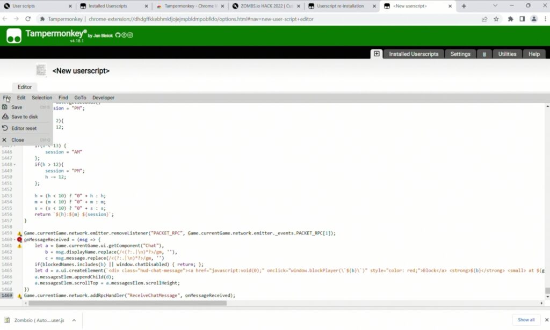550x330 pixels.
Task: Click the Zombsio downloaded file icon
Action: (x=7, y=320)
